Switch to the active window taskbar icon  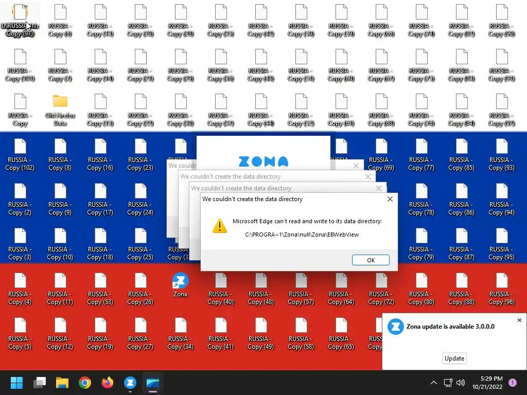(x=153, y=383)
